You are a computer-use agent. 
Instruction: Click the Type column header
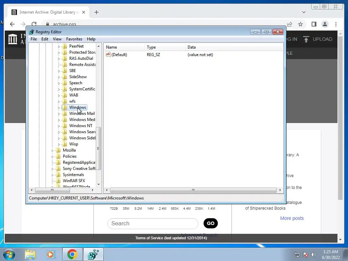tap(165, 47)
